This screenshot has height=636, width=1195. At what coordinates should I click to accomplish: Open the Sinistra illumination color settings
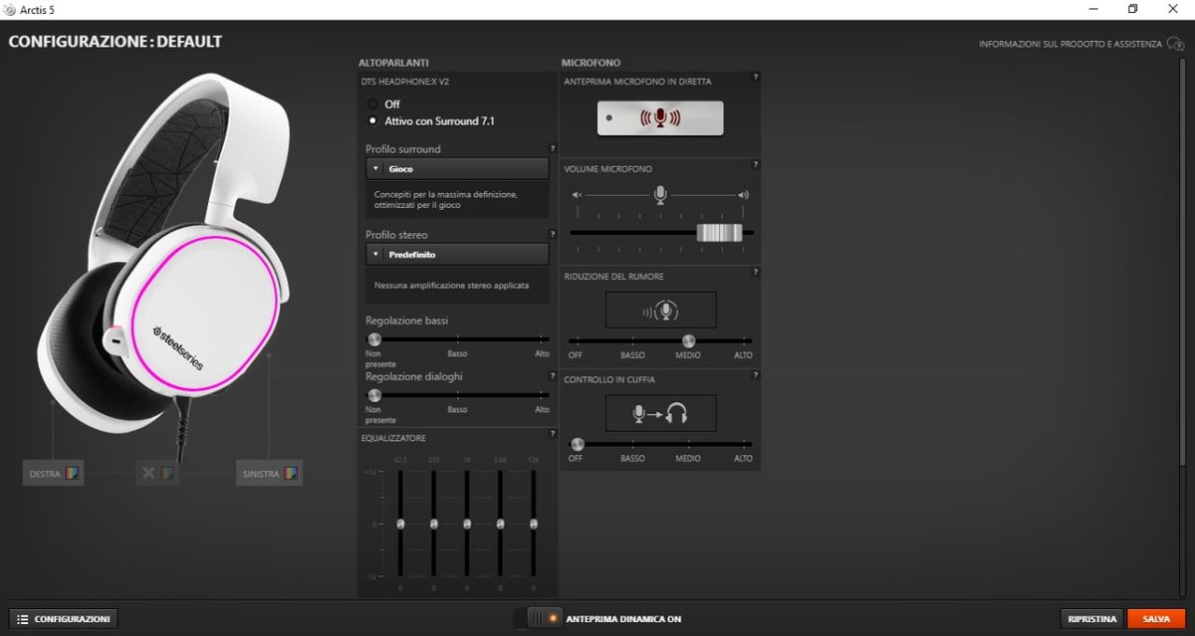[269, 473]
